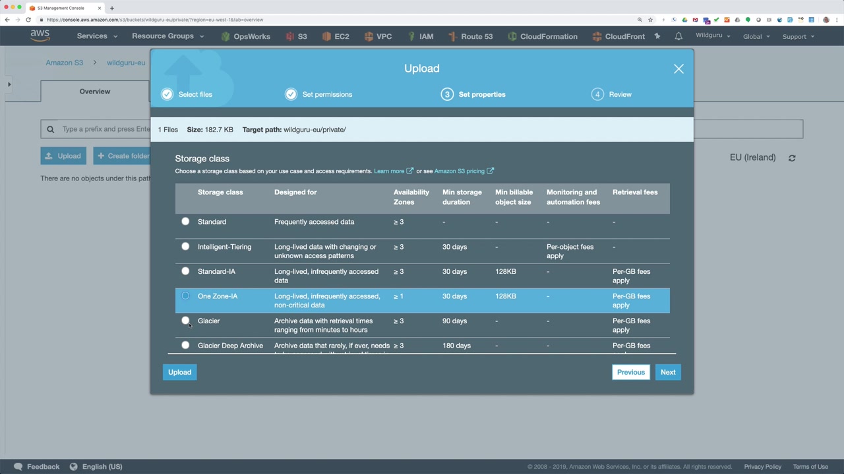The image size is (844, 474).
Task: Go to the Review step
Action: point(611,94)
